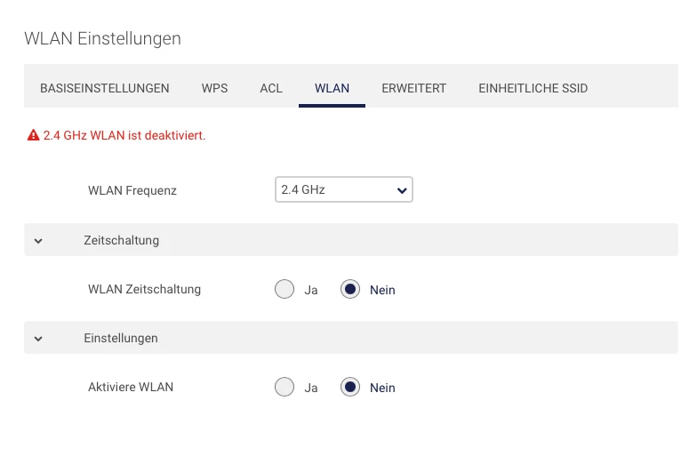Click the red warning triangle icon

point(33,136)
